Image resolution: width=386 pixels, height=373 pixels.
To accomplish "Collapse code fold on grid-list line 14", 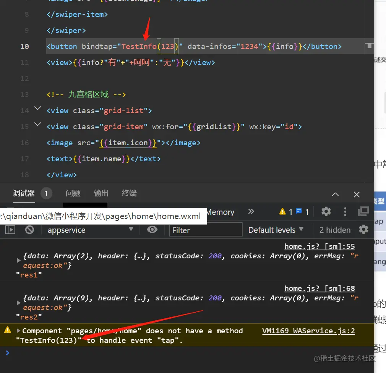I will click(x=37, y=108).
